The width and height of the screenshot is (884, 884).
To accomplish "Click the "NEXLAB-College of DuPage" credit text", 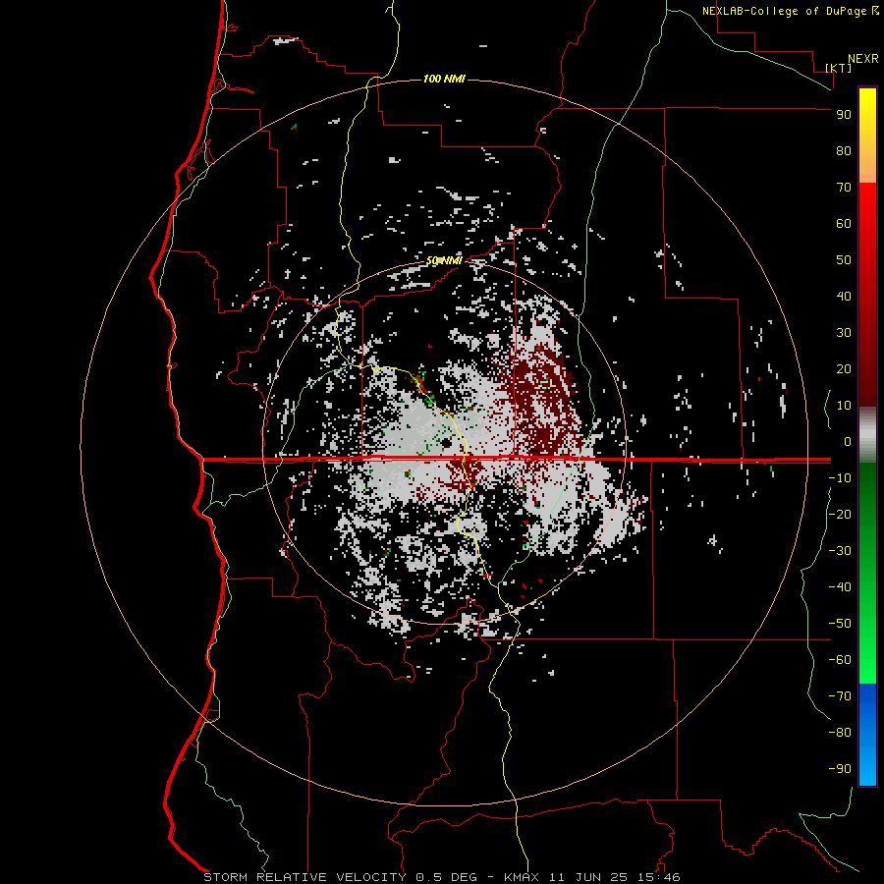I will 784,11.
